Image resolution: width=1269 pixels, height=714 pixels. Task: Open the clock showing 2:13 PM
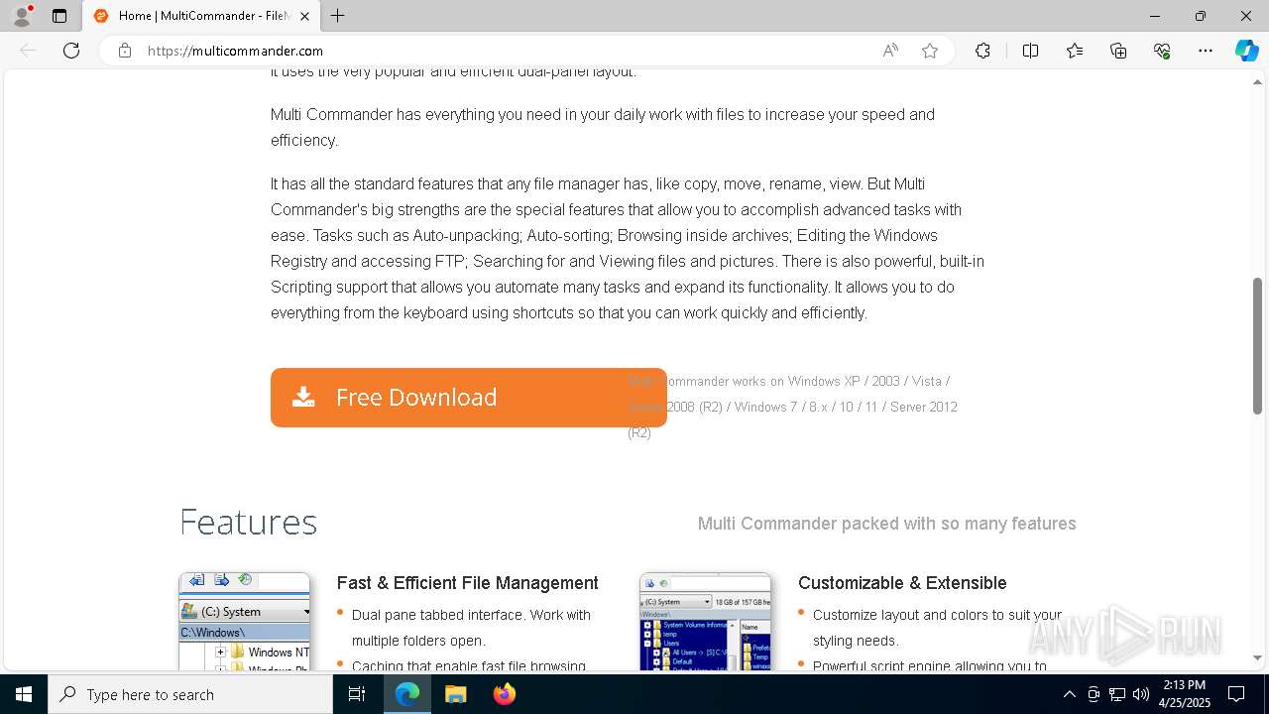tap(1183, 694)
